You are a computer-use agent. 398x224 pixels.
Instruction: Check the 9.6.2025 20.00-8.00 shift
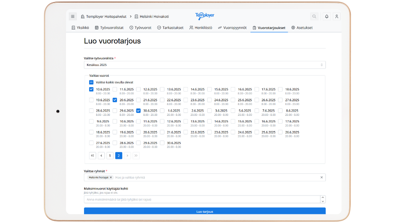91,122
